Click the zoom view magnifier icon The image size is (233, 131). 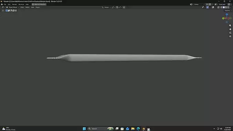[x=230, y=26]
